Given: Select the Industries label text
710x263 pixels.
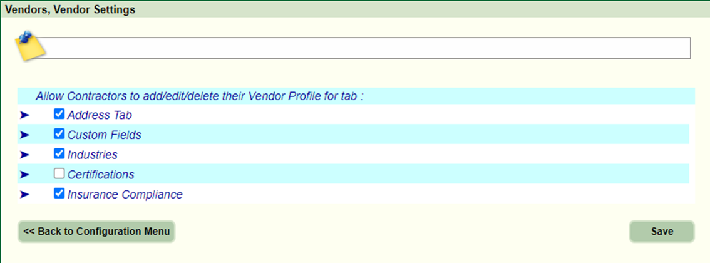Looking at the screenshot, I should tap(93, 155).
